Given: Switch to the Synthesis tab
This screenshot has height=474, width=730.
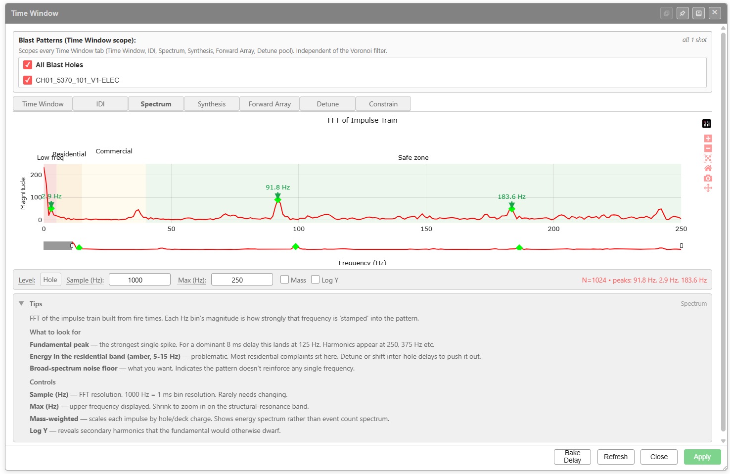Looking at the screenshot, I should click(x=212, y=104).
